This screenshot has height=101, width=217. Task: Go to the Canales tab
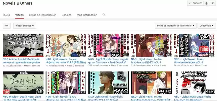click(66, 15)
